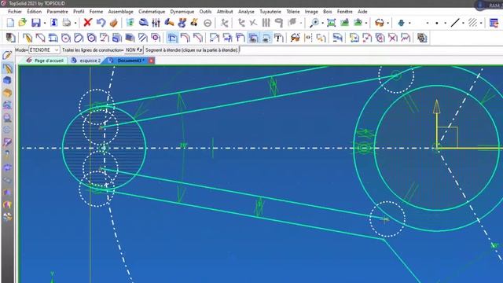
Task: Open dropdown arrow beside point style dot
Action: (x=446, y=23)
